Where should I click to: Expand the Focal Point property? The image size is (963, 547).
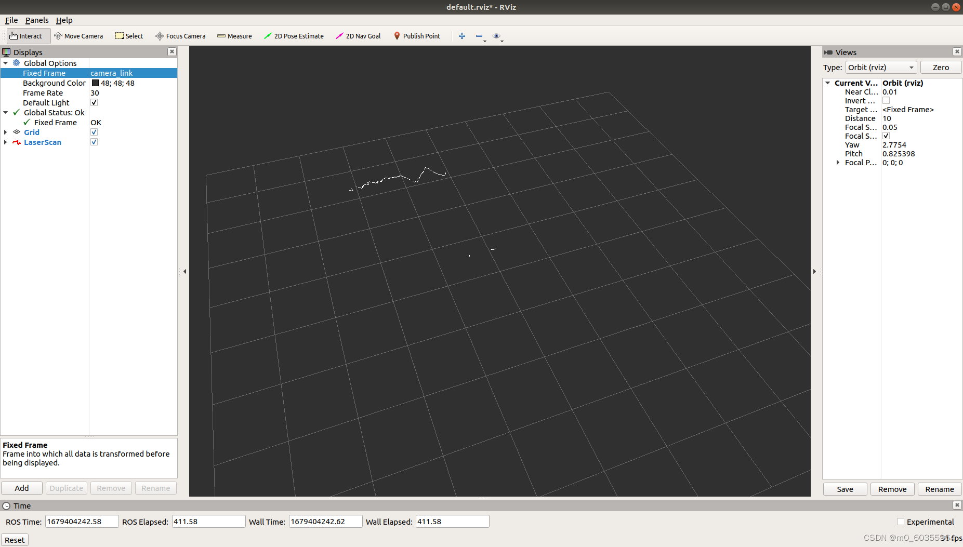point(838,163)
